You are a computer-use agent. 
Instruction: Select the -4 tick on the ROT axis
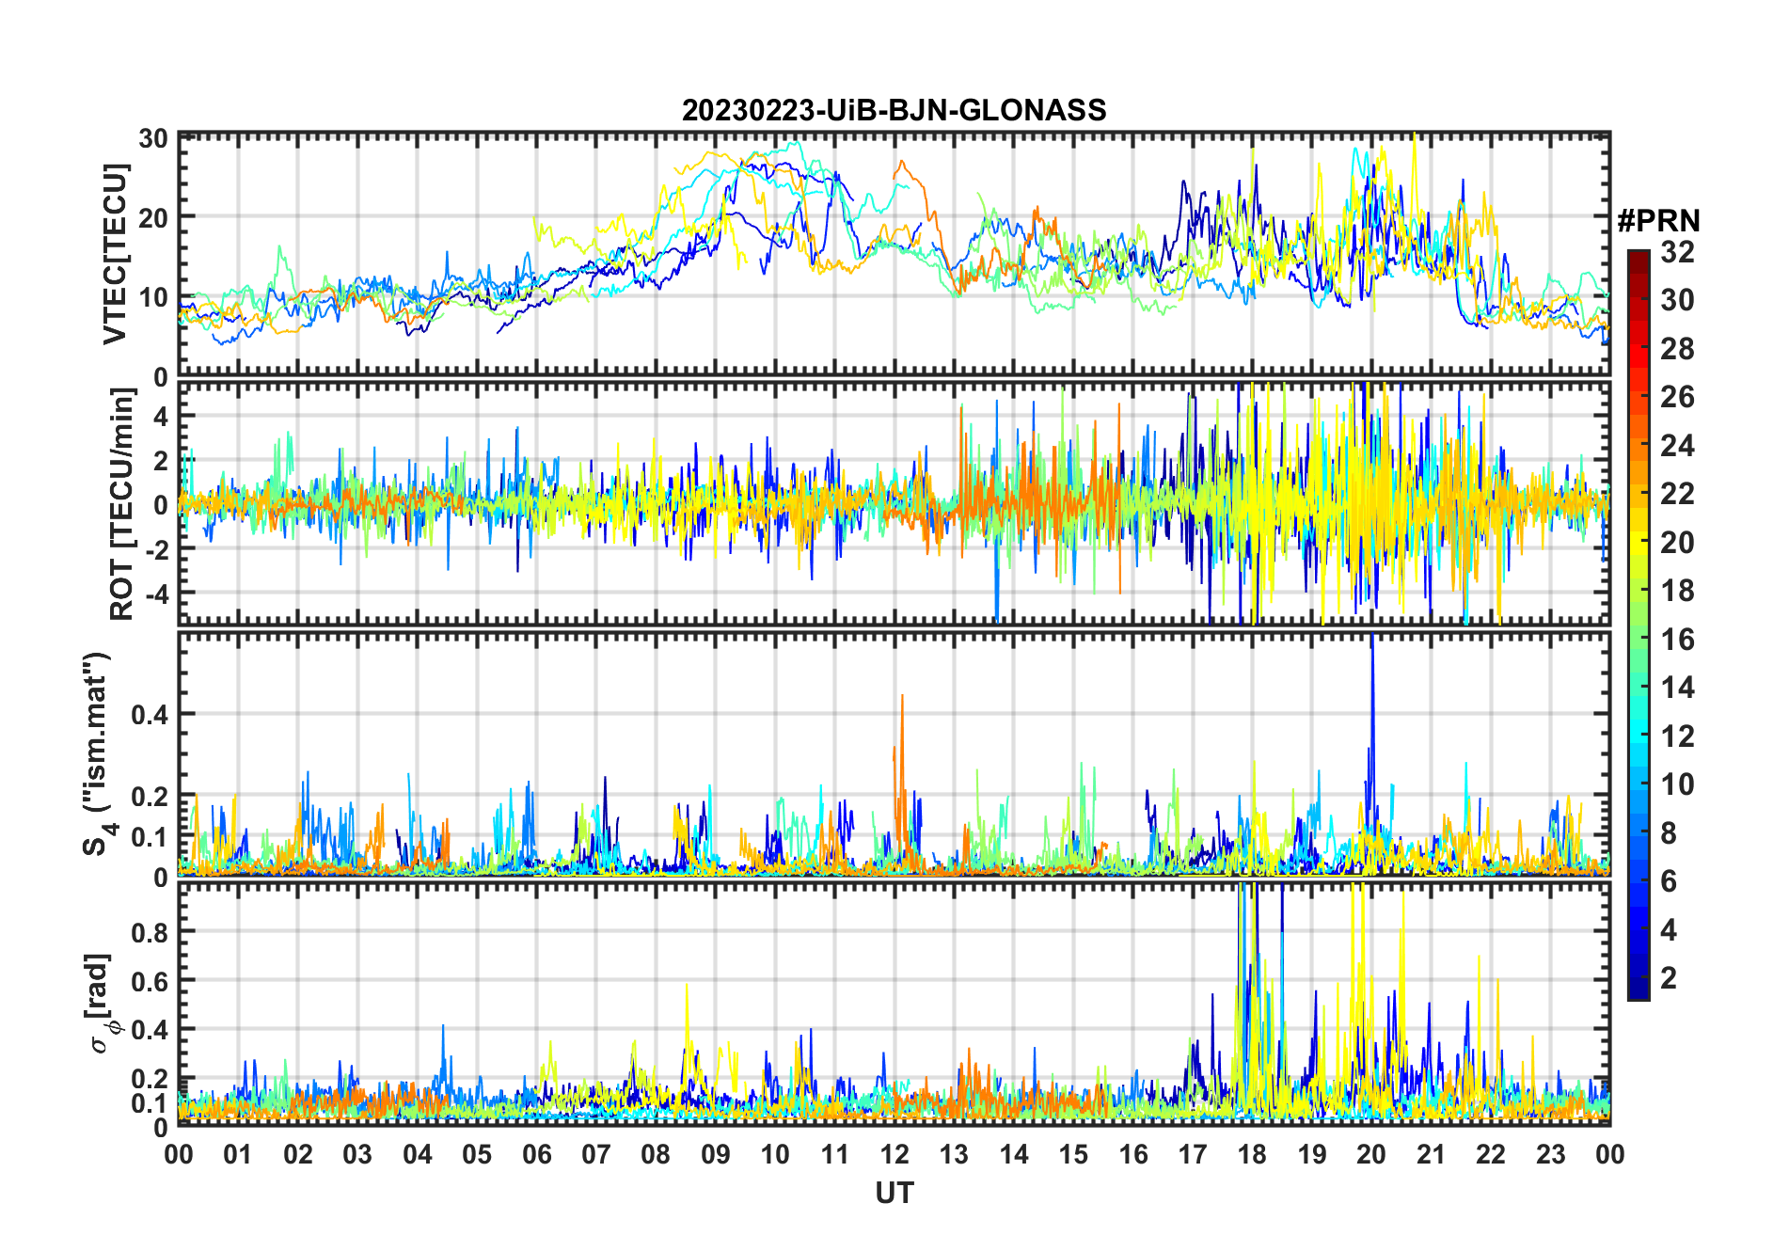tap(155, 594)
